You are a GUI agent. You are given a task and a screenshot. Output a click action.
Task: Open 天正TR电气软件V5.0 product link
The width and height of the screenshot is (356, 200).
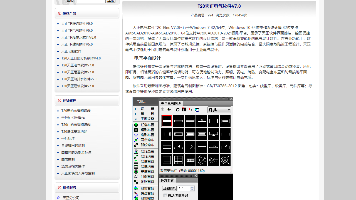(x=77, y=31)
